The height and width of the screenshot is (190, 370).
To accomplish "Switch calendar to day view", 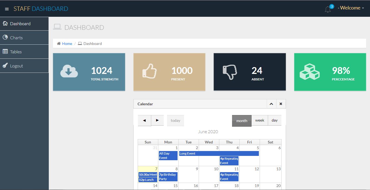I will 275,120.
